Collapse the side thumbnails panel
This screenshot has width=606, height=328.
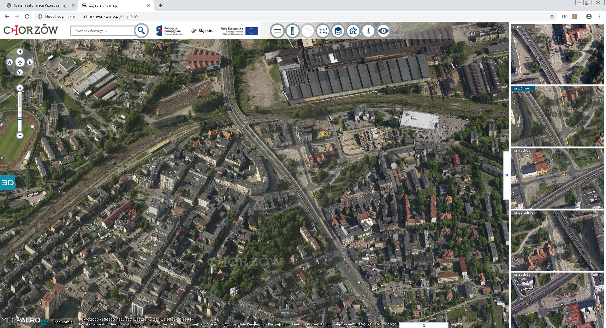507,175
